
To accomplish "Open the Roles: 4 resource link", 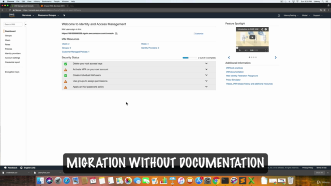I will [x=145, y=44].
